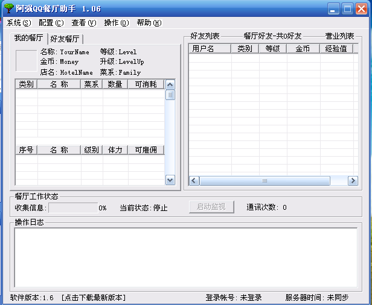Screen dimensions: 372x305
Task: Click the 金币 column header in friends list
Action: [x=303, y=49]
